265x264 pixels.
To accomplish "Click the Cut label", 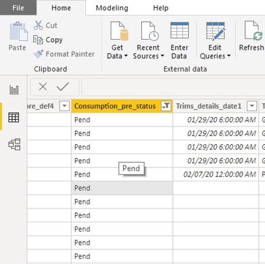I will (x=52, y=25).
